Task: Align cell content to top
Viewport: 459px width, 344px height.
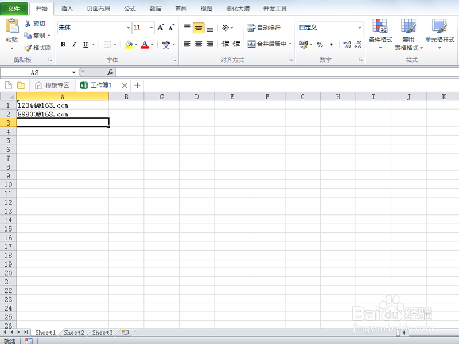Action: click(188, 28)
